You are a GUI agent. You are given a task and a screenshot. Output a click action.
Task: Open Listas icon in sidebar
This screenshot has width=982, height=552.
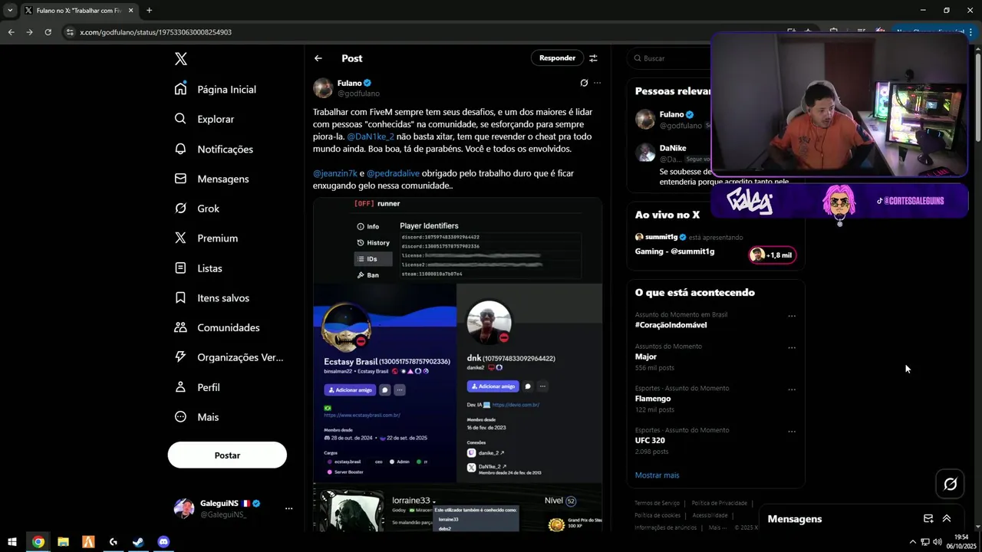pos(180,268)
